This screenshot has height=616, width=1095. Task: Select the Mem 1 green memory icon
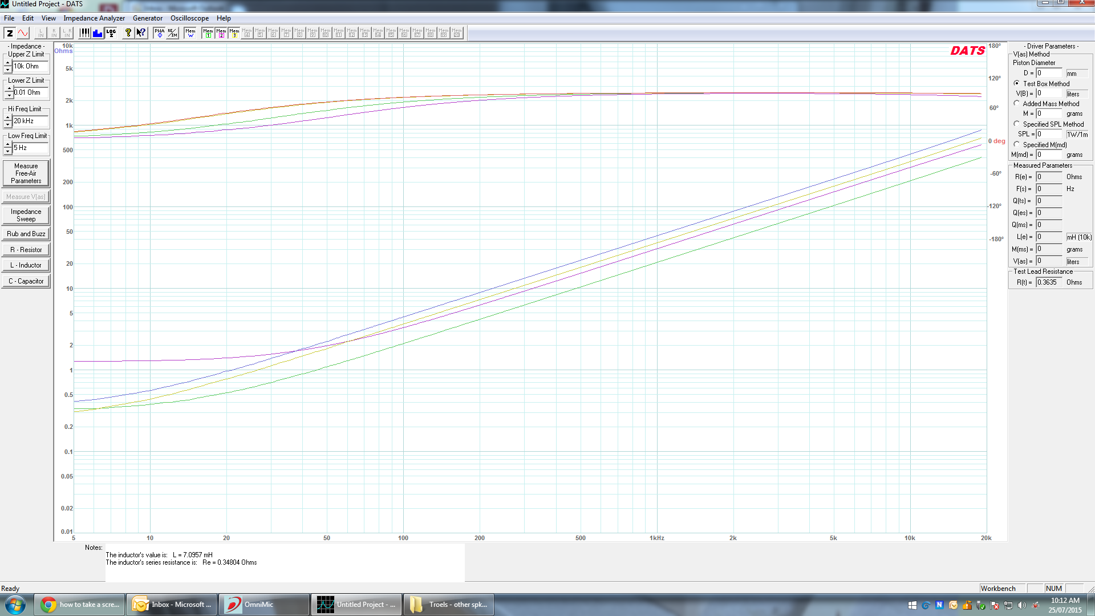[208, 33]
